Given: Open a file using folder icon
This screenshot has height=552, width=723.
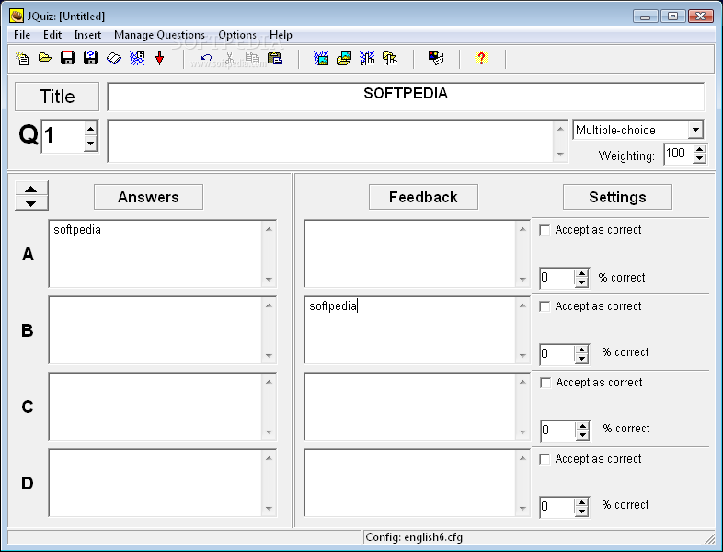Looking at the screenshot, I should 45,58.
